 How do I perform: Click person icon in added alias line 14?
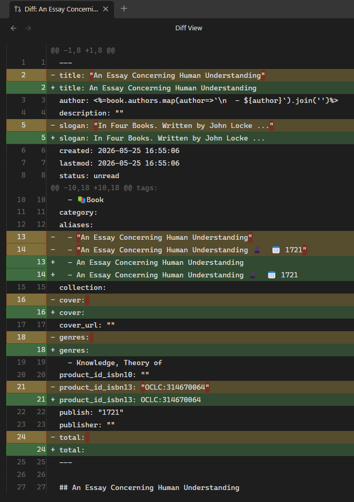(253, 275)
